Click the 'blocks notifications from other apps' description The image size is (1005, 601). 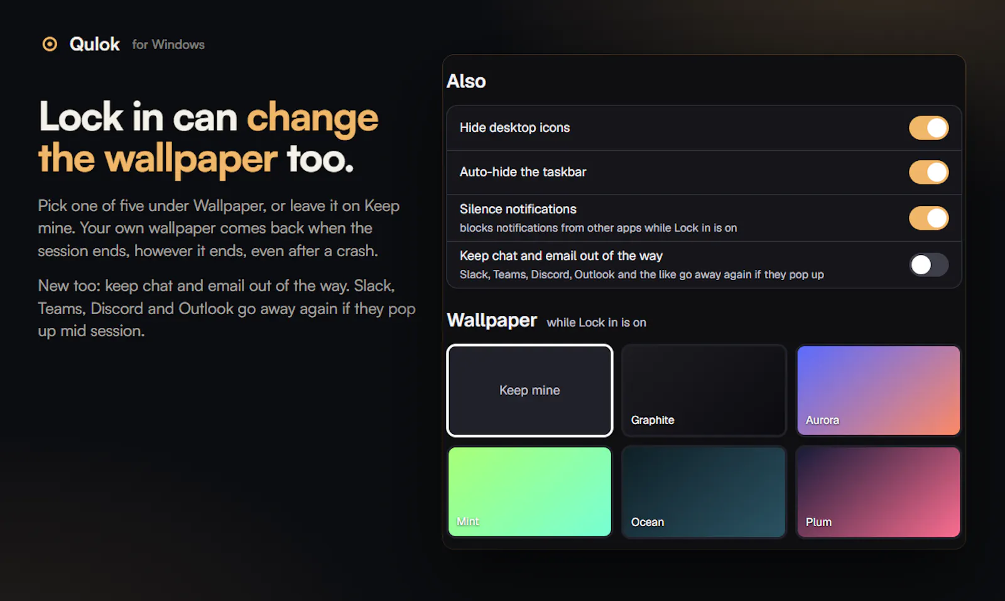[598, 228]
